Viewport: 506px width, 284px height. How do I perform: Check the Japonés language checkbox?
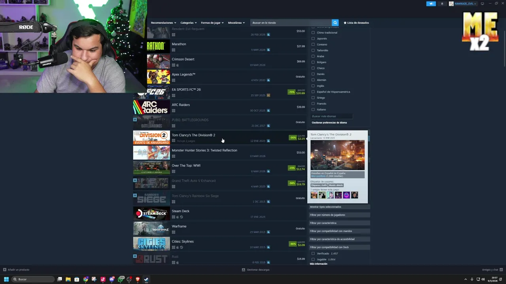pyautogui.click(x=313, y=39)
